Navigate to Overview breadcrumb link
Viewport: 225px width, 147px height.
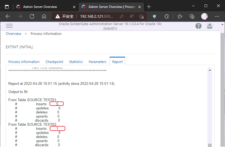(13, 34)
